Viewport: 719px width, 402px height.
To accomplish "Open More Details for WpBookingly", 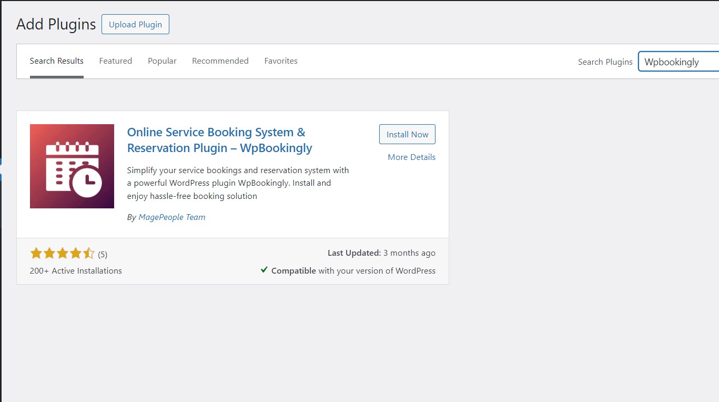I will tap(411, 157).
